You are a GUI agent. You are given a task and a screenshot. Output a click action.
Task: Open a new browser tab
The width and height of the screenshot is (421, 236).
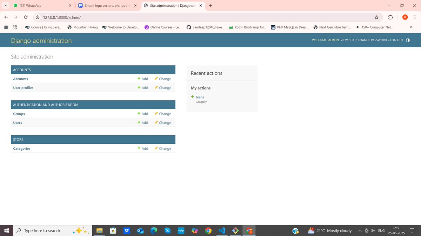[210, 6]
